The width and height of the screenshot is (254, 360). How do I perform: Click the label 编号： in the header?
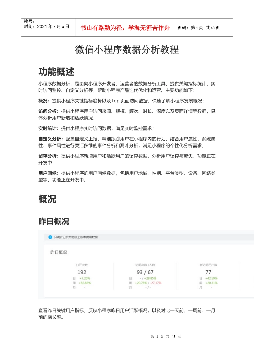pyautogui.click(x=29, y=21)
